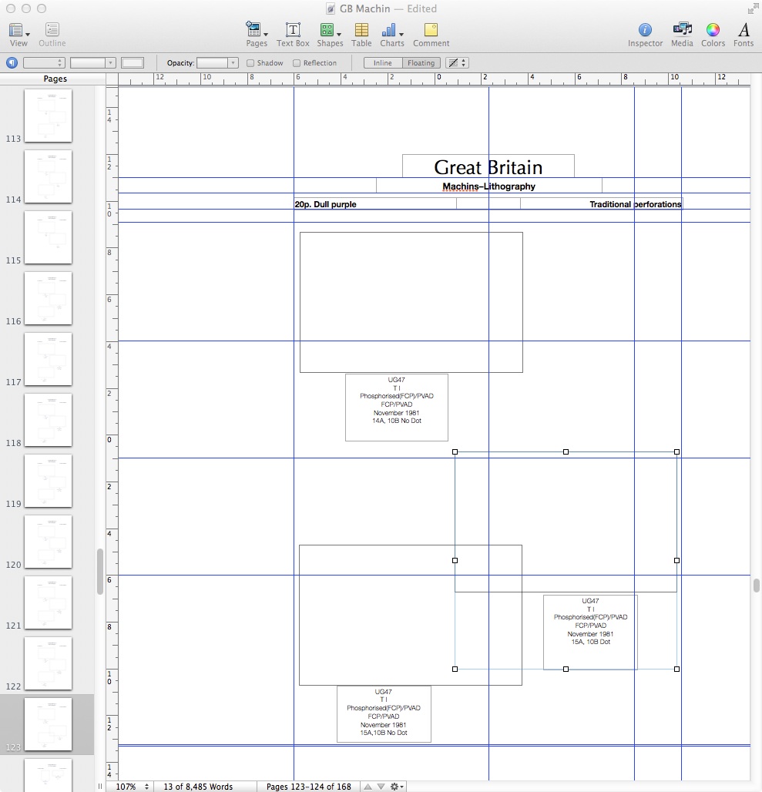The height and width of the screenshot is (792, 762).
Task: Enable the Shadow checkbox
Action: (250, 62)
